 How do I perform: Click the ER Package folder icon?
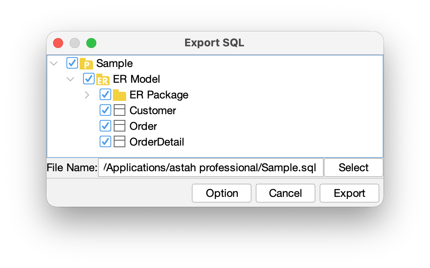(120, 95)
